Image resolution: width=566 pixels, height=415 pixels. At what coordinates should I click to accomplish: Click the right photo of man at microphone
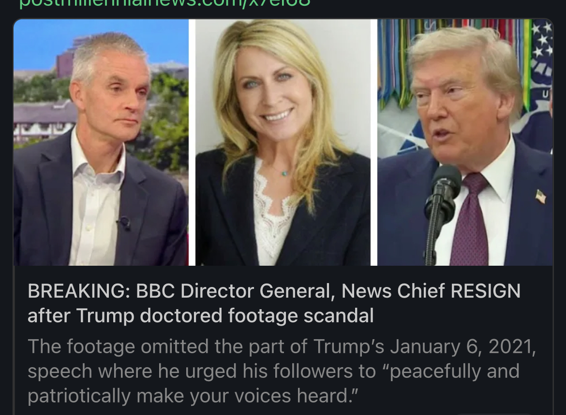click(465, 143)
